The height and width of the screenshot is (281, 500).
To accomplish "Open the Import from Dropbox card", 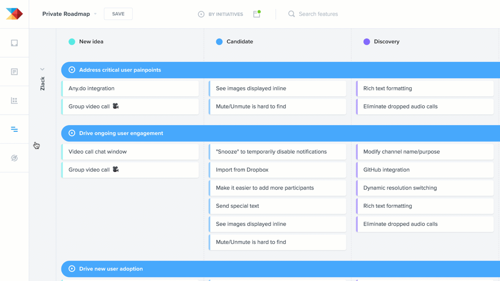I will tap(277, 170).
